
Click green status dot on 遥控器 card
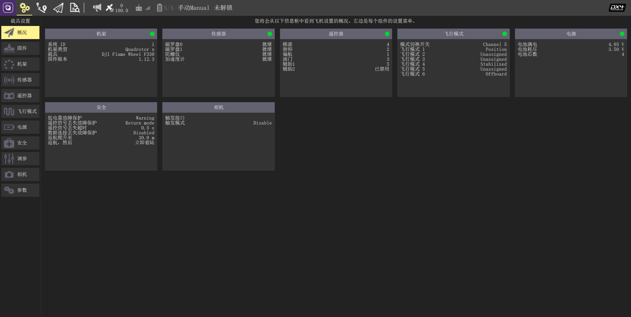[387, 34]
